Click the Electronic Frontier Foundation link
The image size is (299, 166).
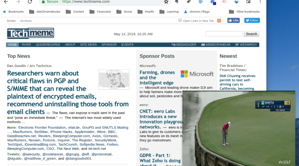coord(42,128)
